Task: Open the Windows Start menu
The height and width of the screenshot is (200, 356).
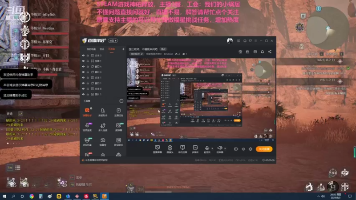Action: pos(4,196)
